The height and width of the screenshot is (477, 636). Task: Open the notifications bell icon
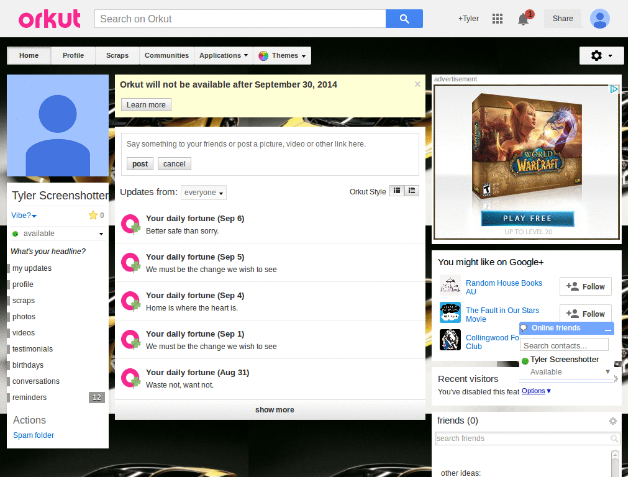tap(523, 19)
